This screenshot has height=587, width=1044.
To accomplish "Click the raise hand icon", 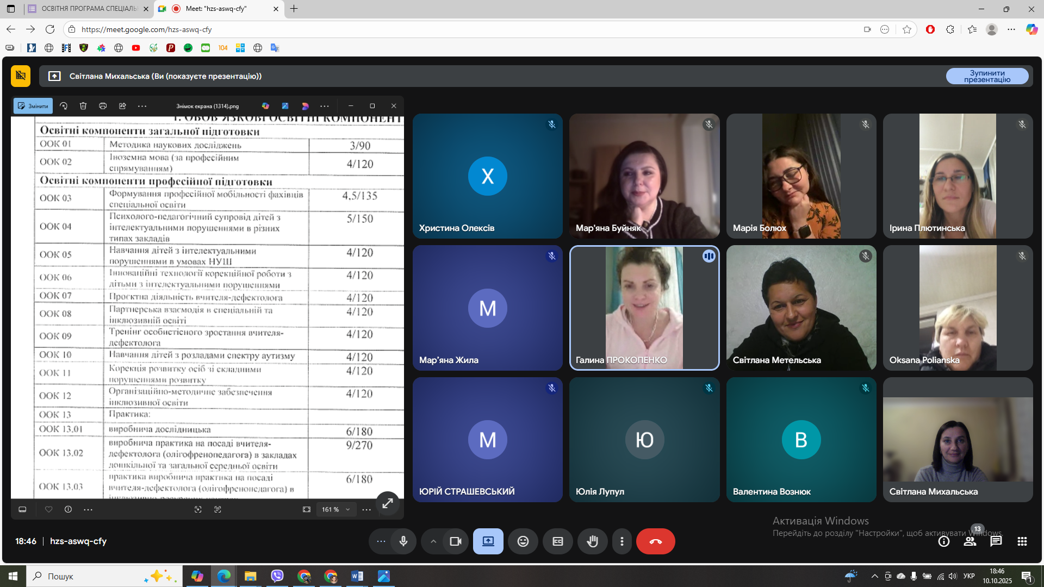I will point(592,541).
